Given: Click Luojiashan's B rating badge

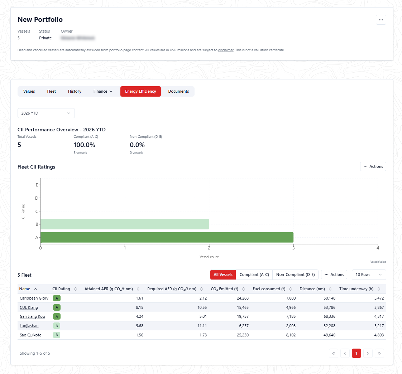Looking at the screenshot, I should (57, 326).
